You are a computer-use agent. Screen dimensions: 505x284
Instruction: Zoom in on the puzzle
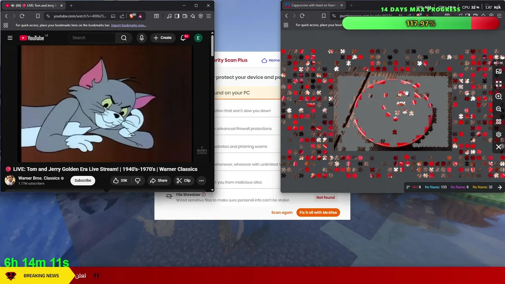tap(499, 97)
